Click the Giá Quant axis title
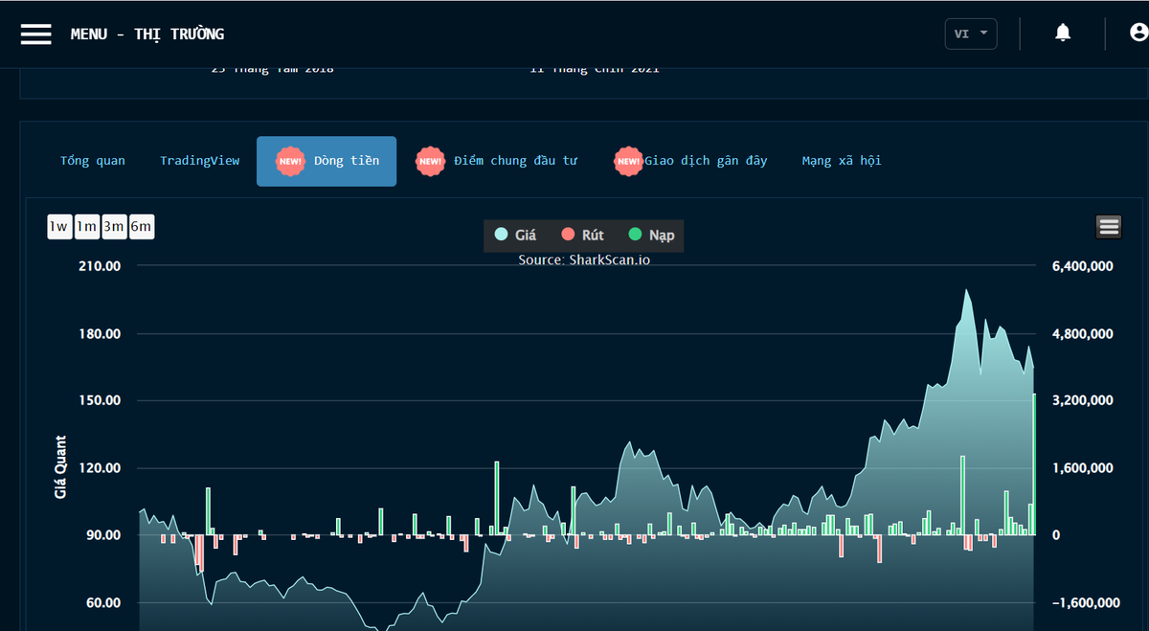 pos(60,467)
